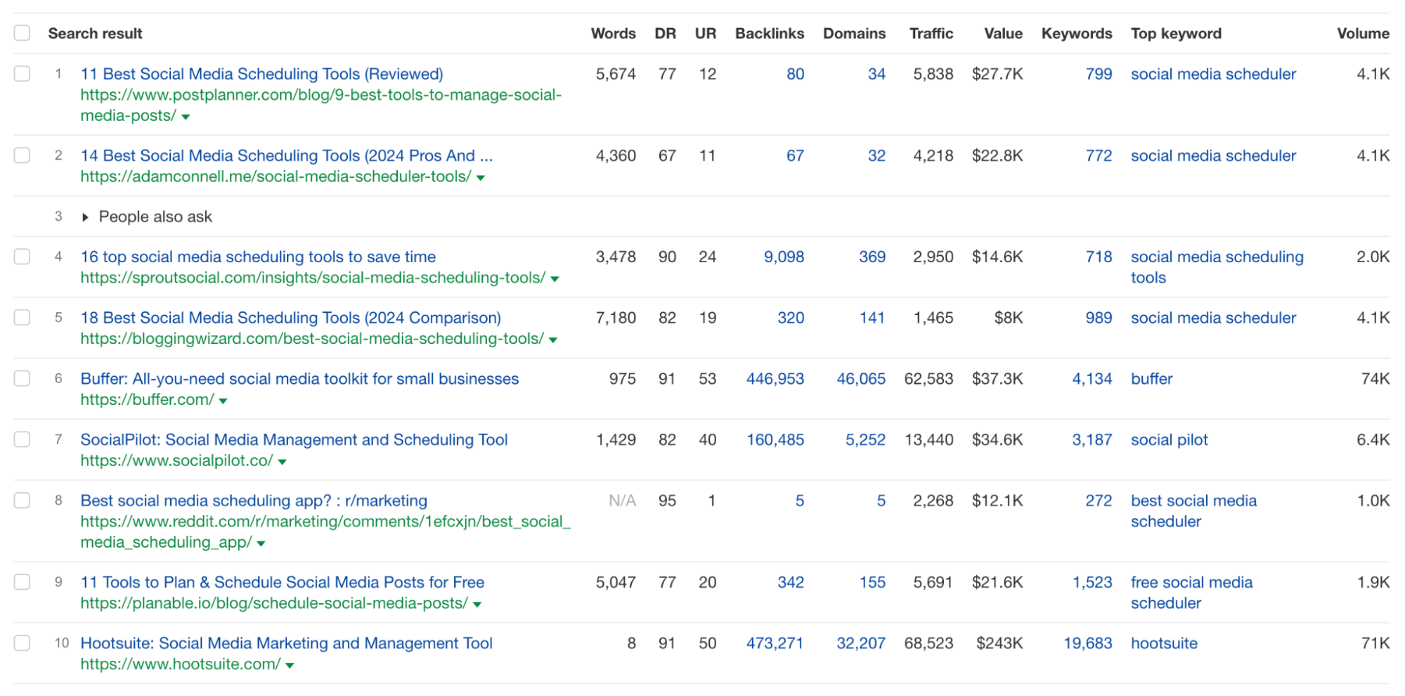Open the dropdown beside the hootsuite.com URL
Viewport: 1405px width, 696px height.
(x=290, y=665)
